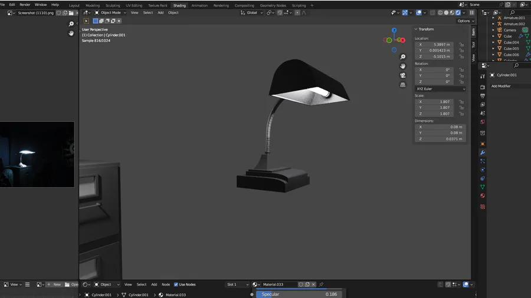Toggle camera view gizmo in the viewport
The width and height of the screenshot is (531, 298).
point(402,75)
